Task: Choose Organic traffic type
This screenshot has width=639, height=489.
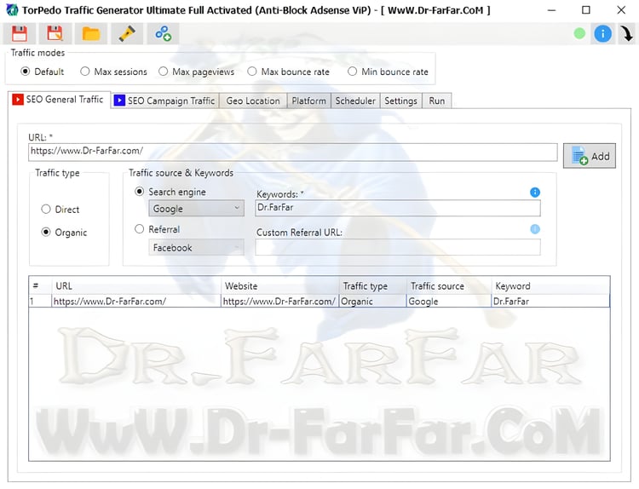Action: click(64, 233)
